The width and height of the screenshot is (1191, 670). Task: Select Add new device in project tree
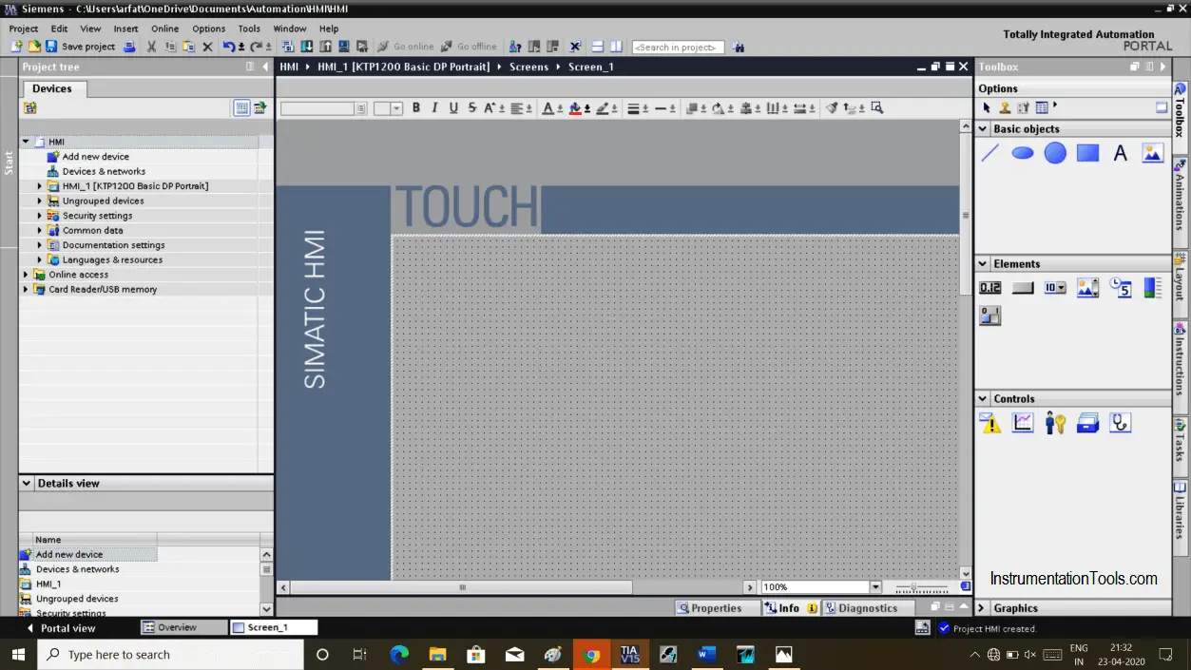pyautogui.click(x=95, y=157)
